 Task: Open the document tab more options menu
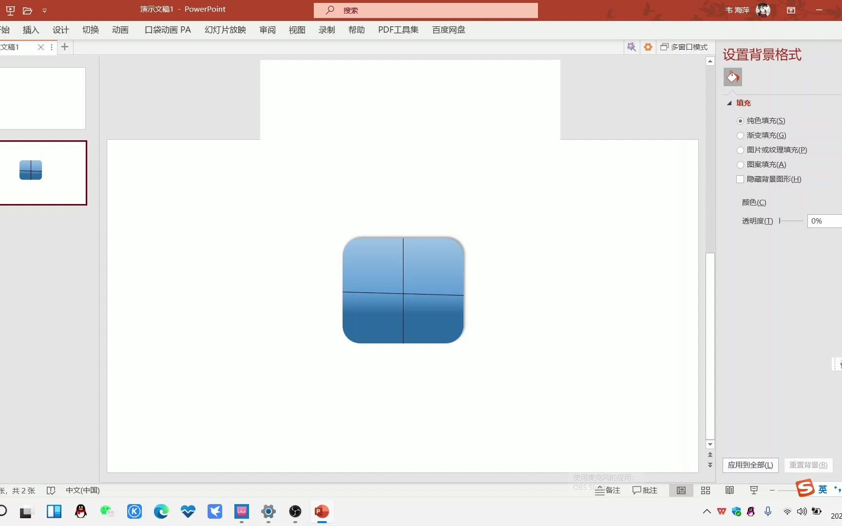[x=51, y=47]
